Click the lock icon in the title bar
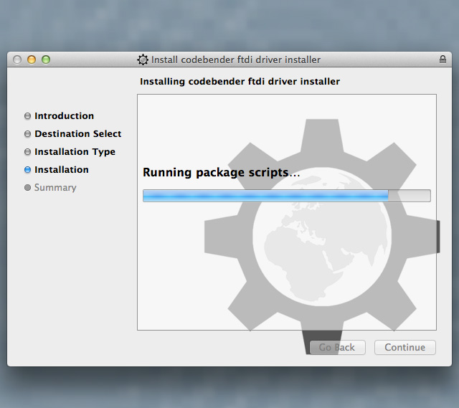The width and height of the screenshot is (459, 408). tap(443, 60)
